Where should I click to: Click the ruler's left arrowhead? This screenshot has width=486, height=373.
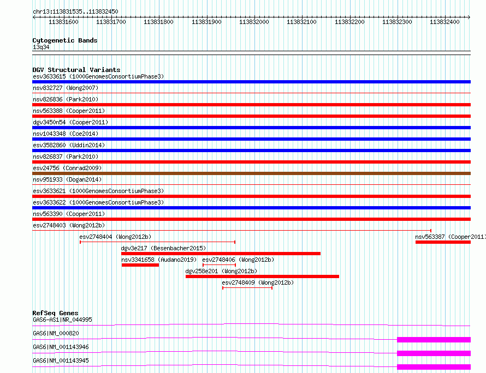(x=34, y=17)
